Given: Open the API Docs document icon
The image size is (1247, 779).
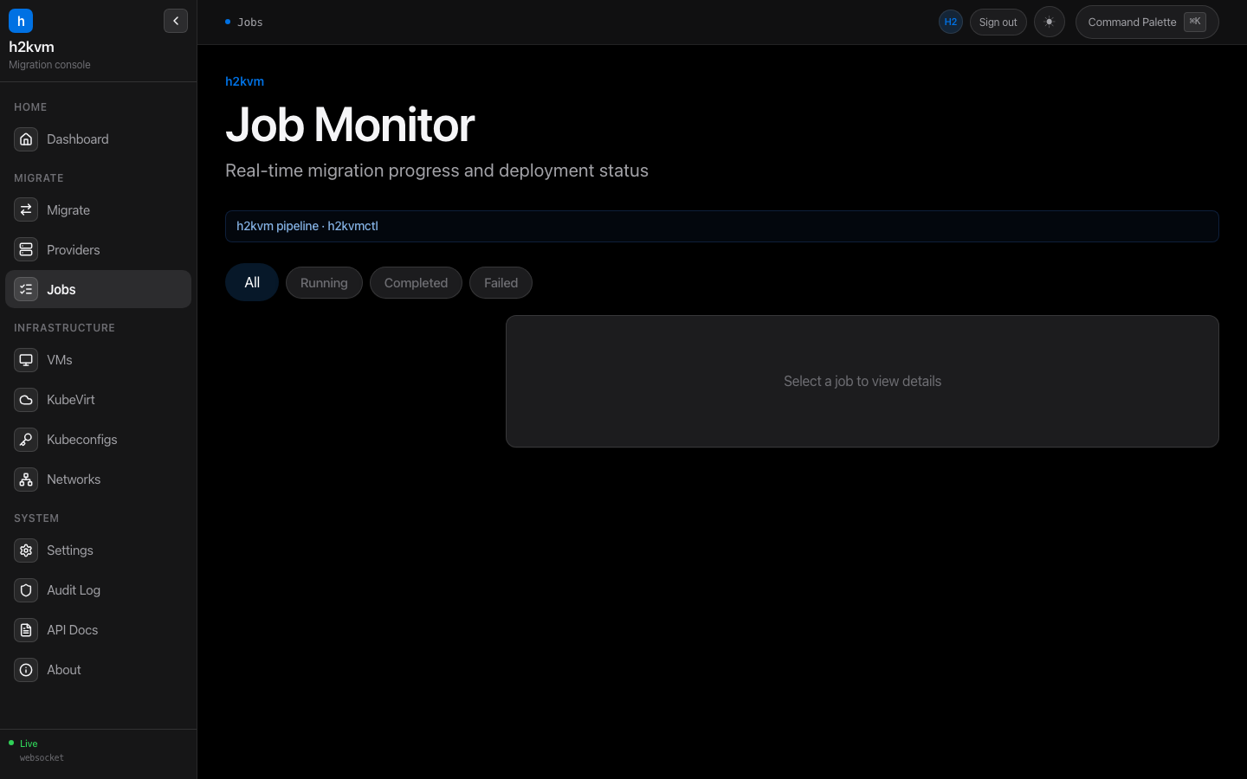Looking at the screenshot, I should pyautogui.click(x=26, y=630).
